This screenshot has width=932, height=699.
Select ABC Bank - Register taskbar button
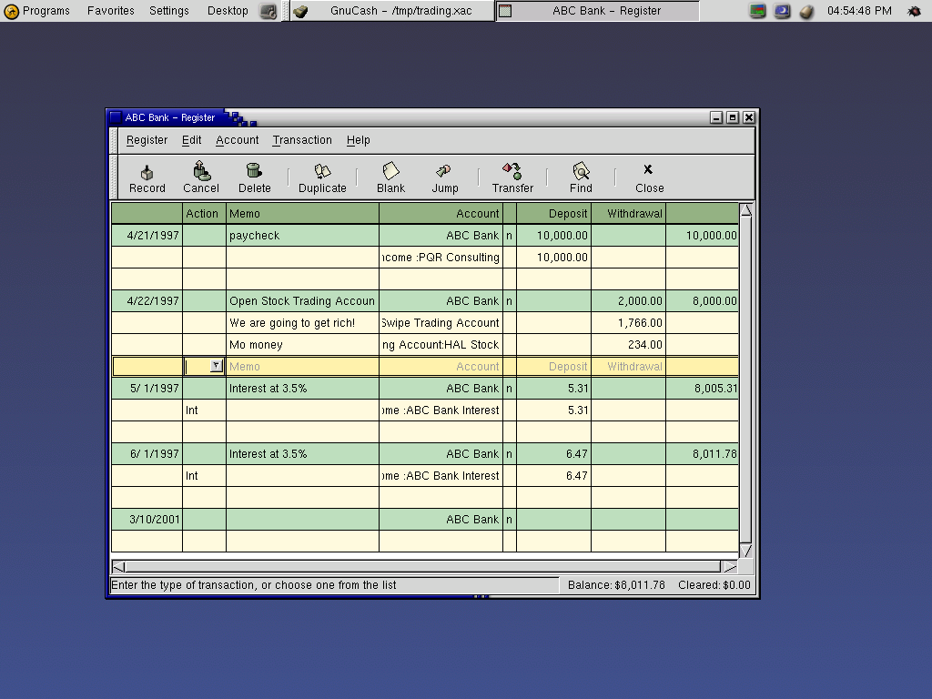click(597, 11)
